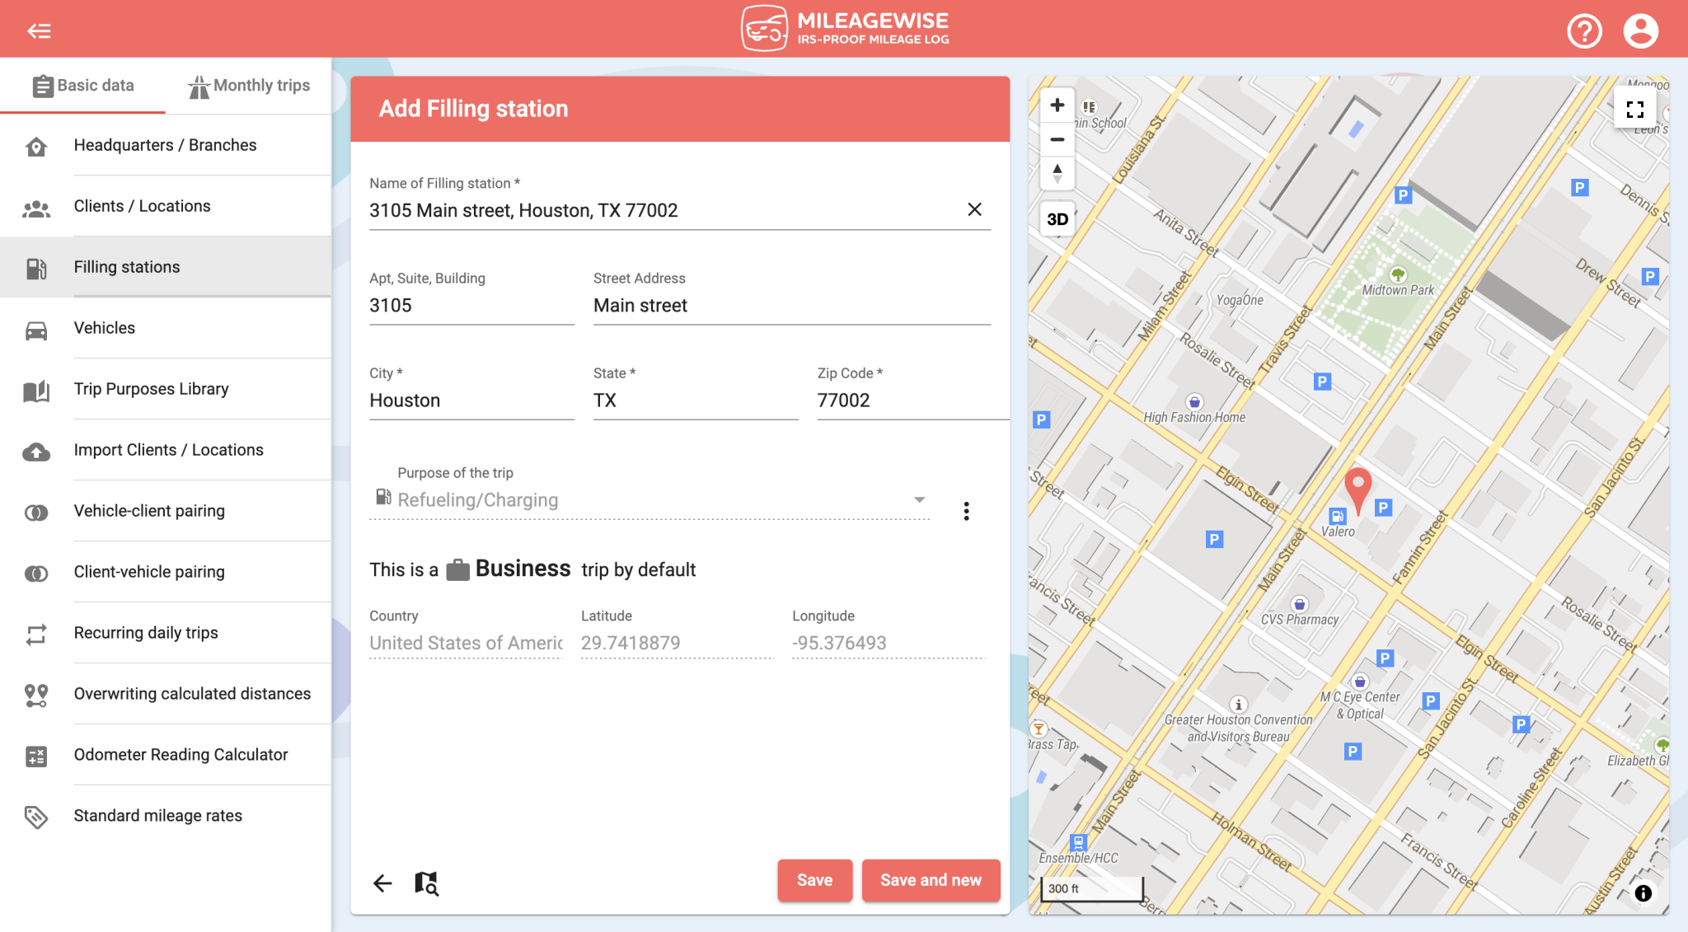Screen dimensions: 1688x932
Task: Open Filling stations section in sidebar
Action: click(126, 266)
